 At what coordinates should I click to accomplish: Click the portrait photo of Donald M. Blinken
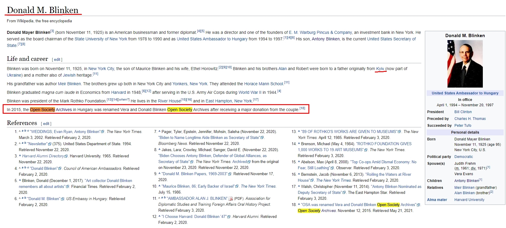click(465, 64)
